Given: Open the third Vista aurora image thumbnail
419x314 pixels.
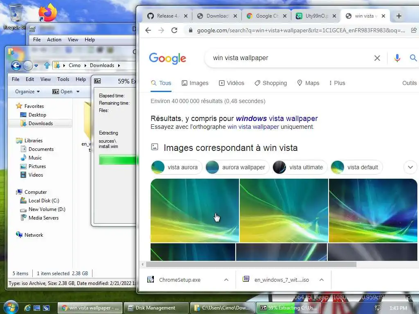Looking at the screenshot, I should [373, 211].
